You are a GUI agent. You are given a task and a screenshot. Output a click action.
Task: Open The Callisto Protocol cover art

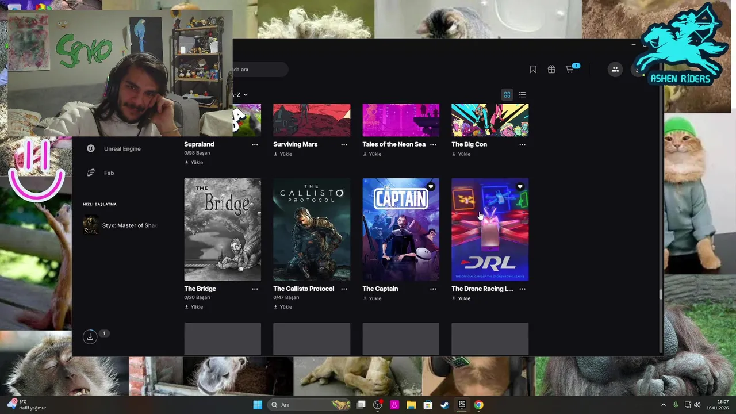(x=312, y=229)
